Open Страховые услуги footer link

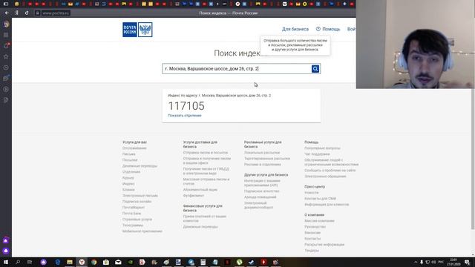[x=137, y=220]
